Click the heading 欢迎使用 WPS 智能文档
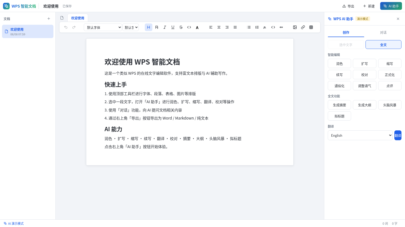Screen dimensions: 405x227 142,62
